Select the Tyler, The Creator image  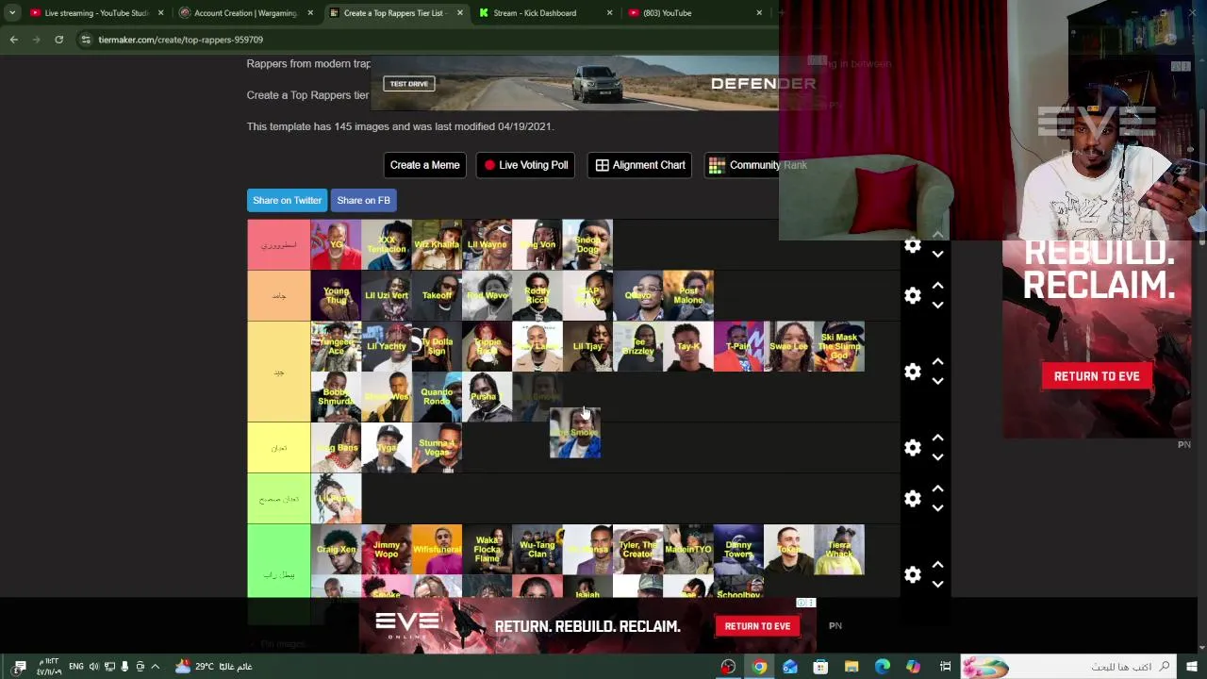[x=637, y=549]
